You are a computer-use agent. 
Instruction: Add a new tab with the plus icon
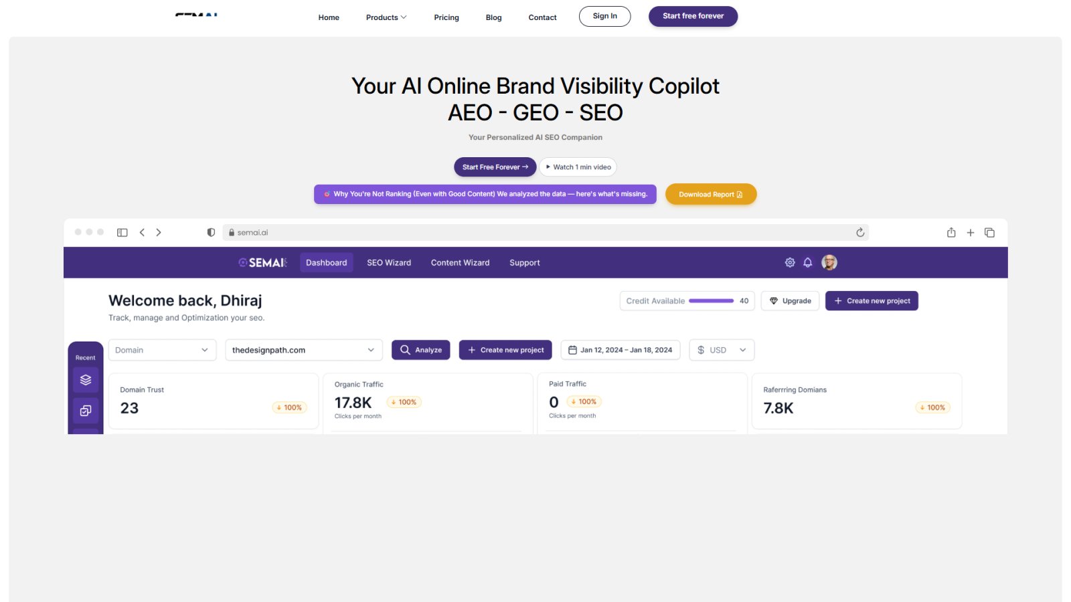pos(971,233)
